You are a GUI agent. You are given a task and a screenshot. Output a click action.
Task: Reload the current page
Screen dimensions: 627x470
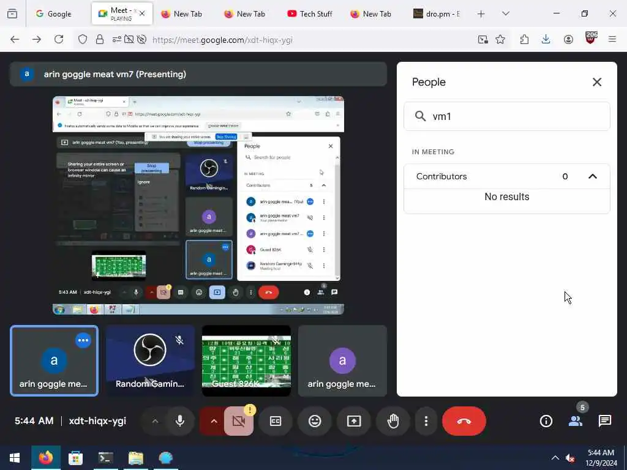pyautogui.click(x=59, y=39)
